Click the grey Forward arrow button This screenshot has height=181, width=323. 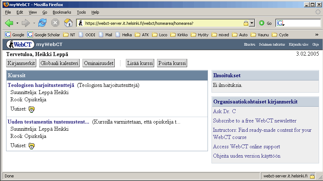[26, 23]
